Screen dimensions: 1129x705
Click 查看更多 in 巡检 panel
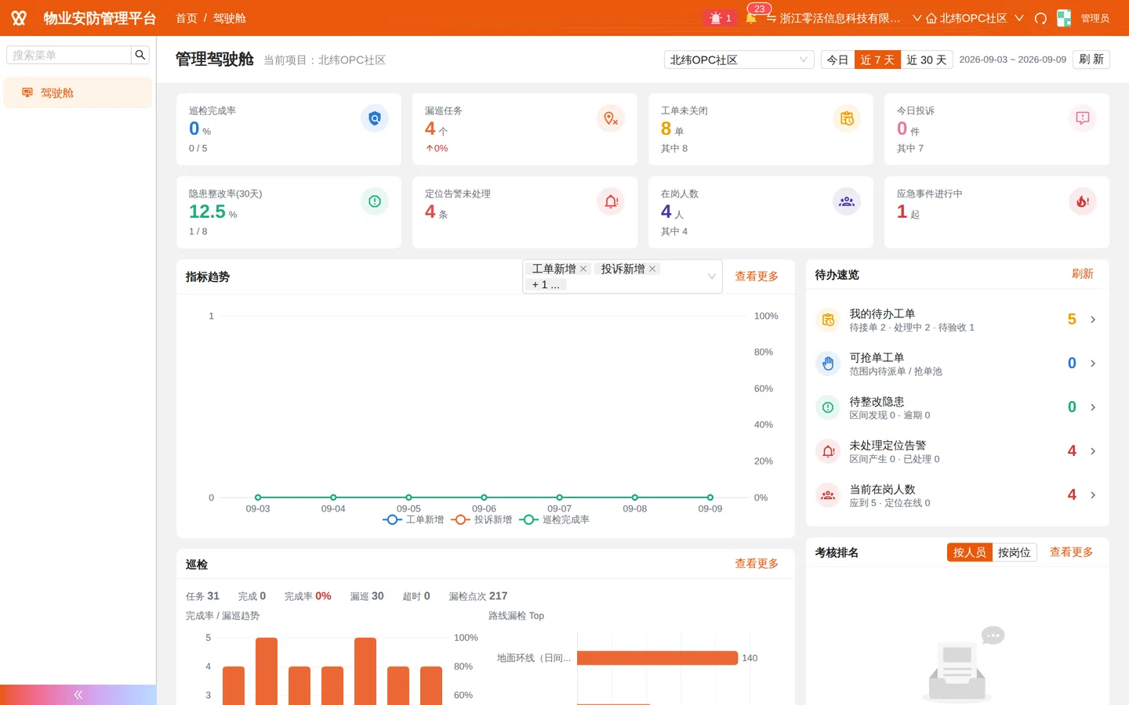757,564
